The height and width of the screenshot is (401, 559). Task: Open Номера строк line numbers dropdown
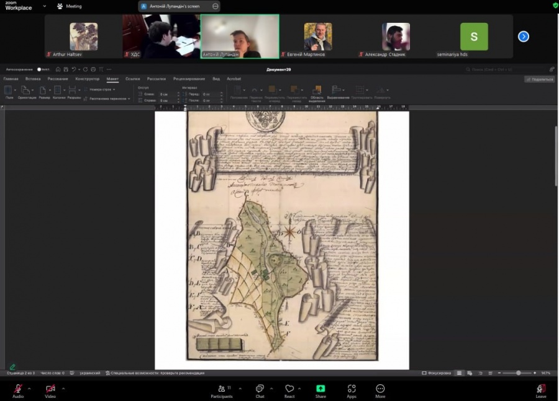pyautogui.click(x=100, y=90)
